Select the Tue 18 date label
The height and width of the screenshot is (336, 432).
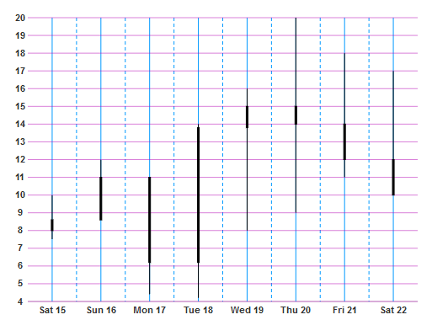(199, 310)
